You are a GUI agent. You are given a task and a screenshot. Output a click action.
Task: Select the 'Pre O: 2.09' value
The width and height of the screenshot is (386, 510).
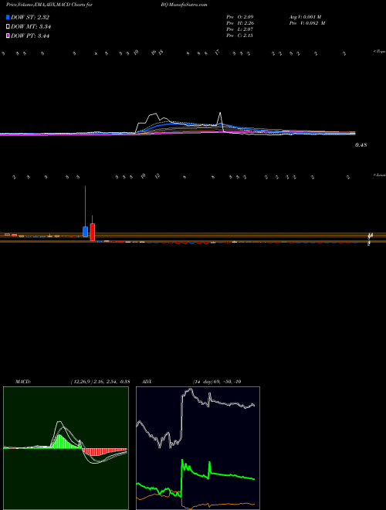239,17
